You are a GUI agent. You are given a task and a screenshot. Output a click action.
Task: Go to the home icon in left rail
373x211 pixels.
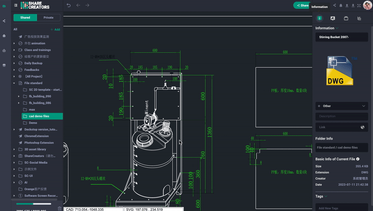point(4,36)
